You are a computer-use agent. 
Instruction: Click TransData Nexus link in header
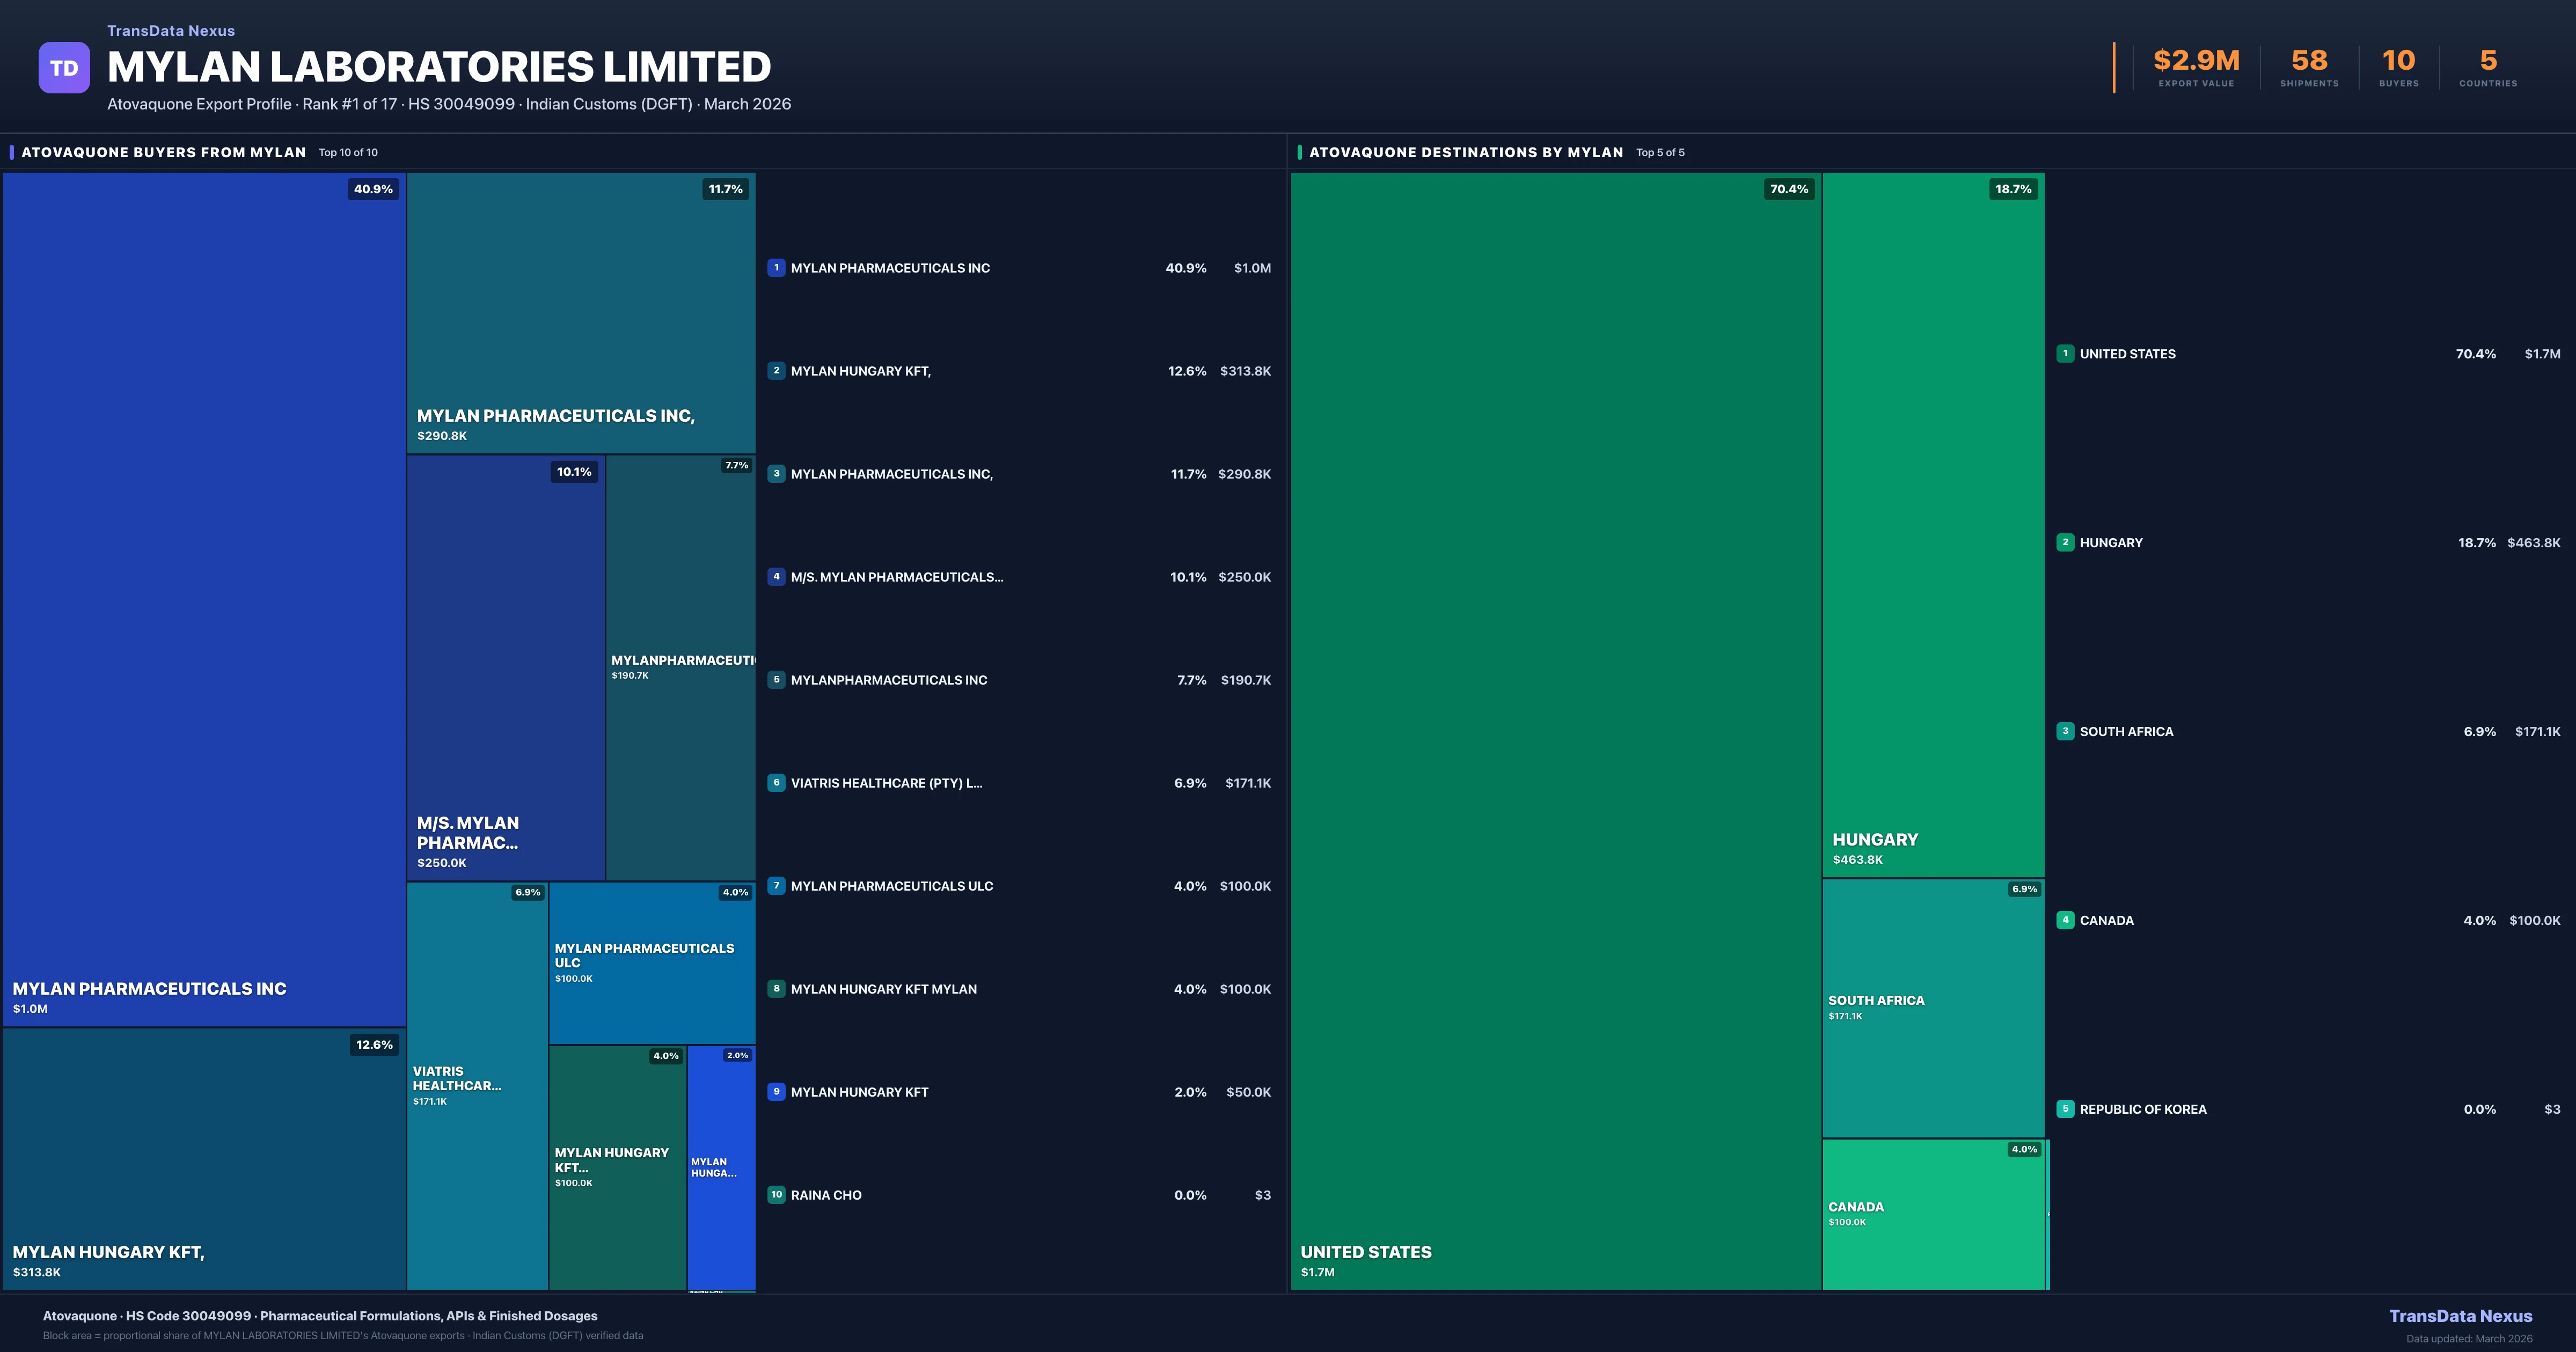(x=171, y=31)
